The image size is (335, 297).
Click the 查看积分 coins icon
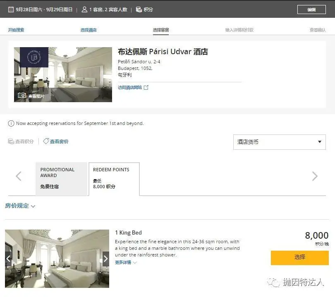tap(11, 141)
